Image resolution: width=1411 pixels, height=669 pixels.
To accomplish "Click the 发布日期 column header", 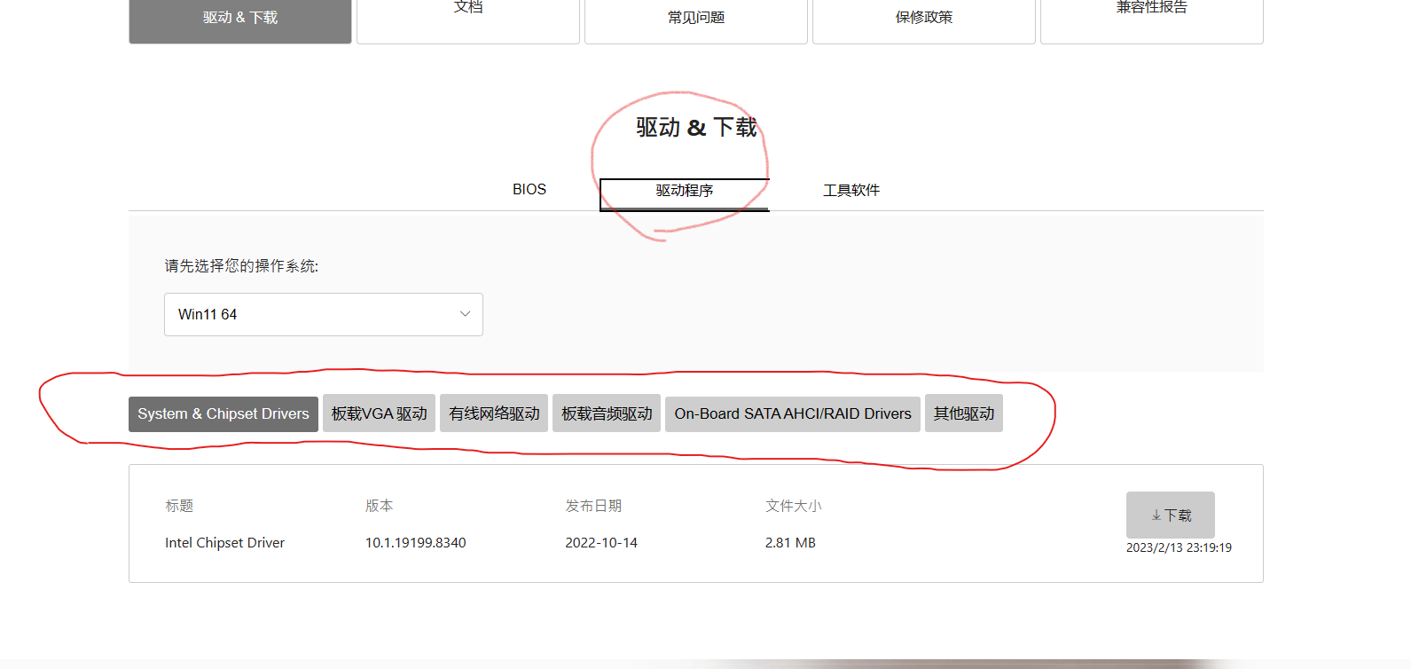I will tap(593, 506).
